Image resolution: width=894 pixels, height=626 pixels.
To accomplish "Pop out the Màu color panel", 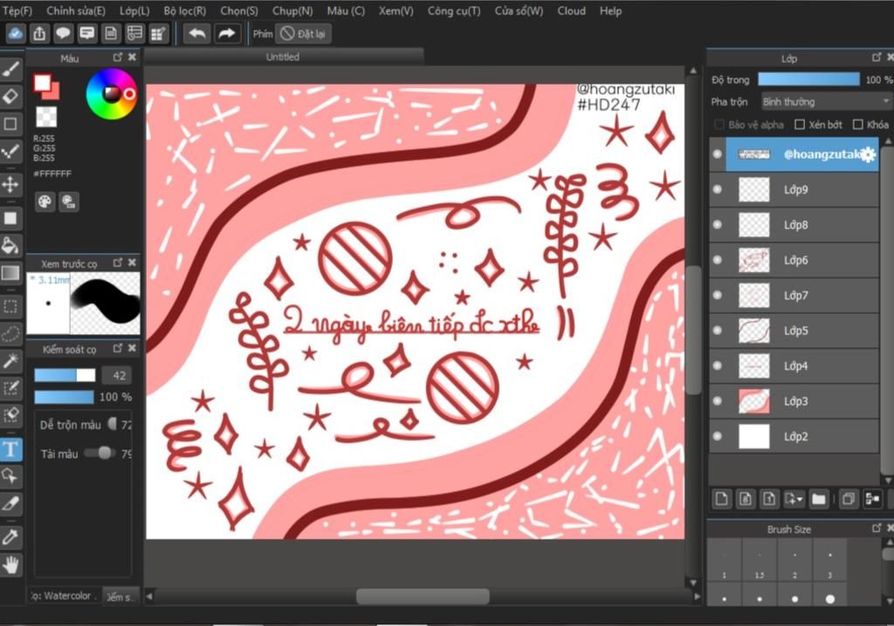I will [118, 57].
